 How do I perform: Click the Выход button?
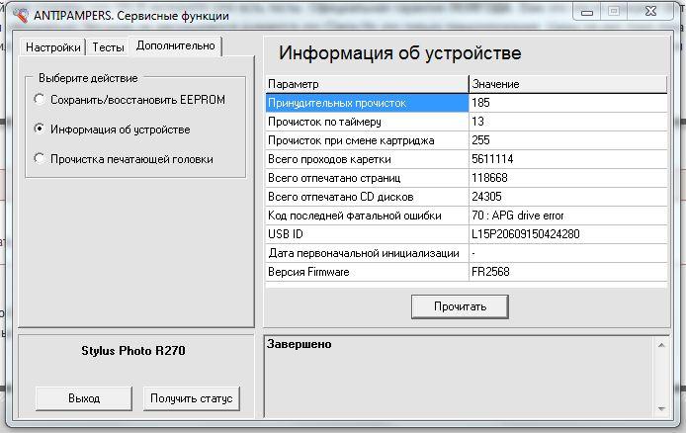(84, 398)
